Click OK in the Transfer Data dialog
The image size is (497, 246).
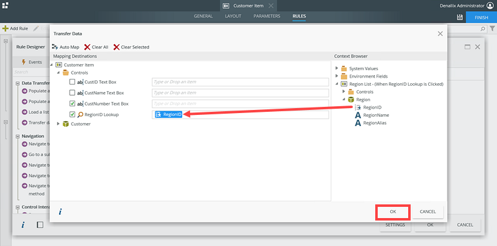393,212
